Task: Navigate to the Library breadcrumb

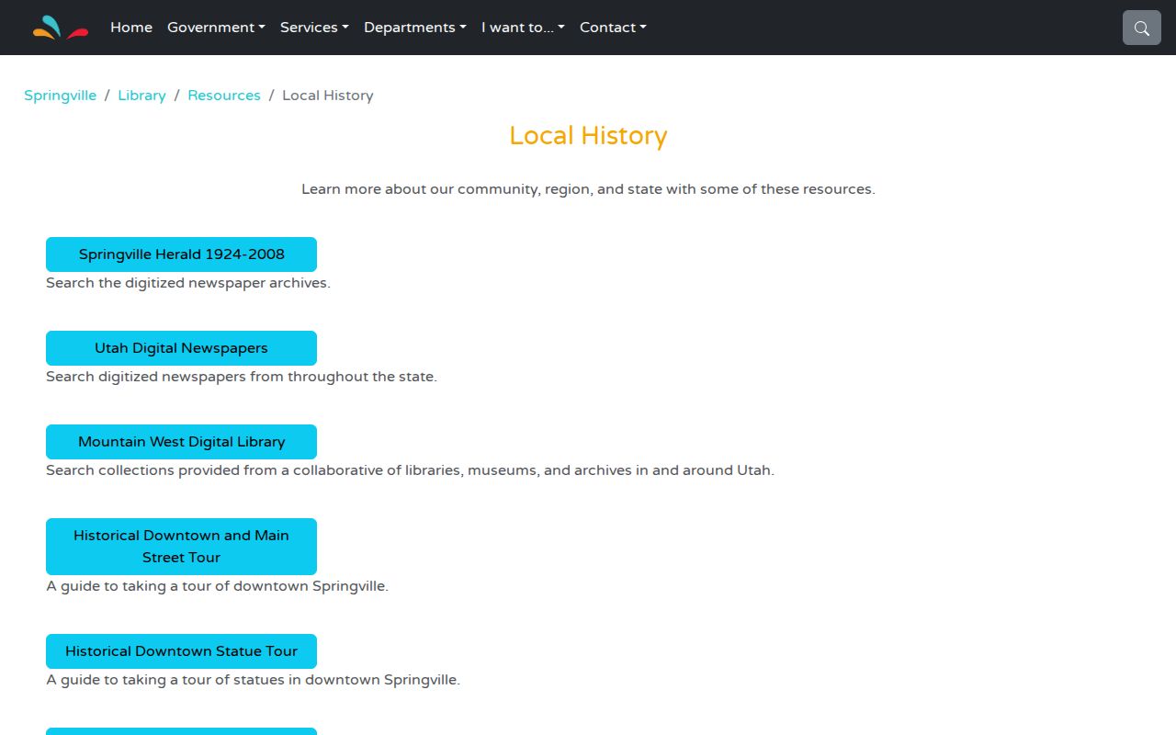Action: click(141, 96)
